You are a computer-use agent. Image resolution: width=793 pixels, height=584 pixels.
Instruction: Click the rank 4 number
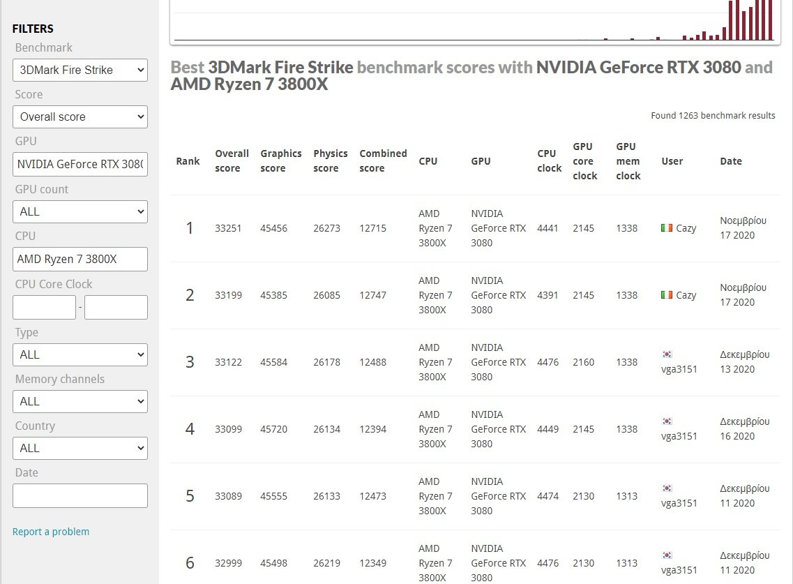(x=190, y=429)
